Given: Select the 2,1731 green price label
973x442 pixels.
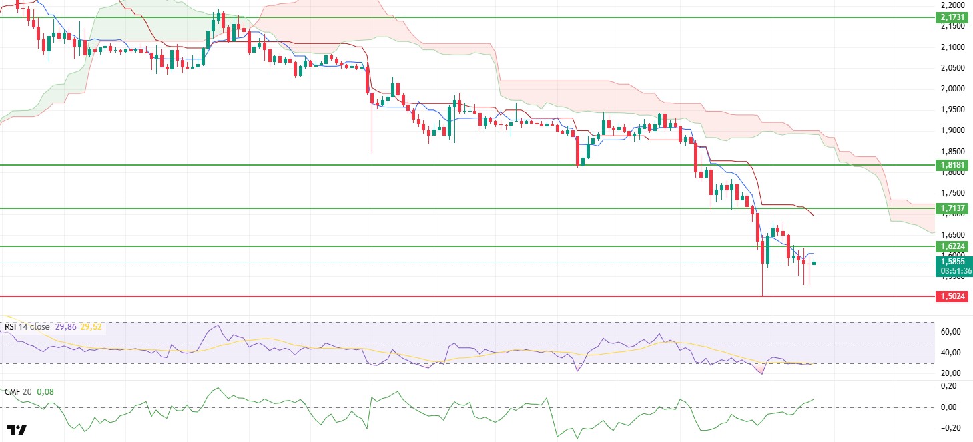Looking at the screenshot, I should [954, 17].
